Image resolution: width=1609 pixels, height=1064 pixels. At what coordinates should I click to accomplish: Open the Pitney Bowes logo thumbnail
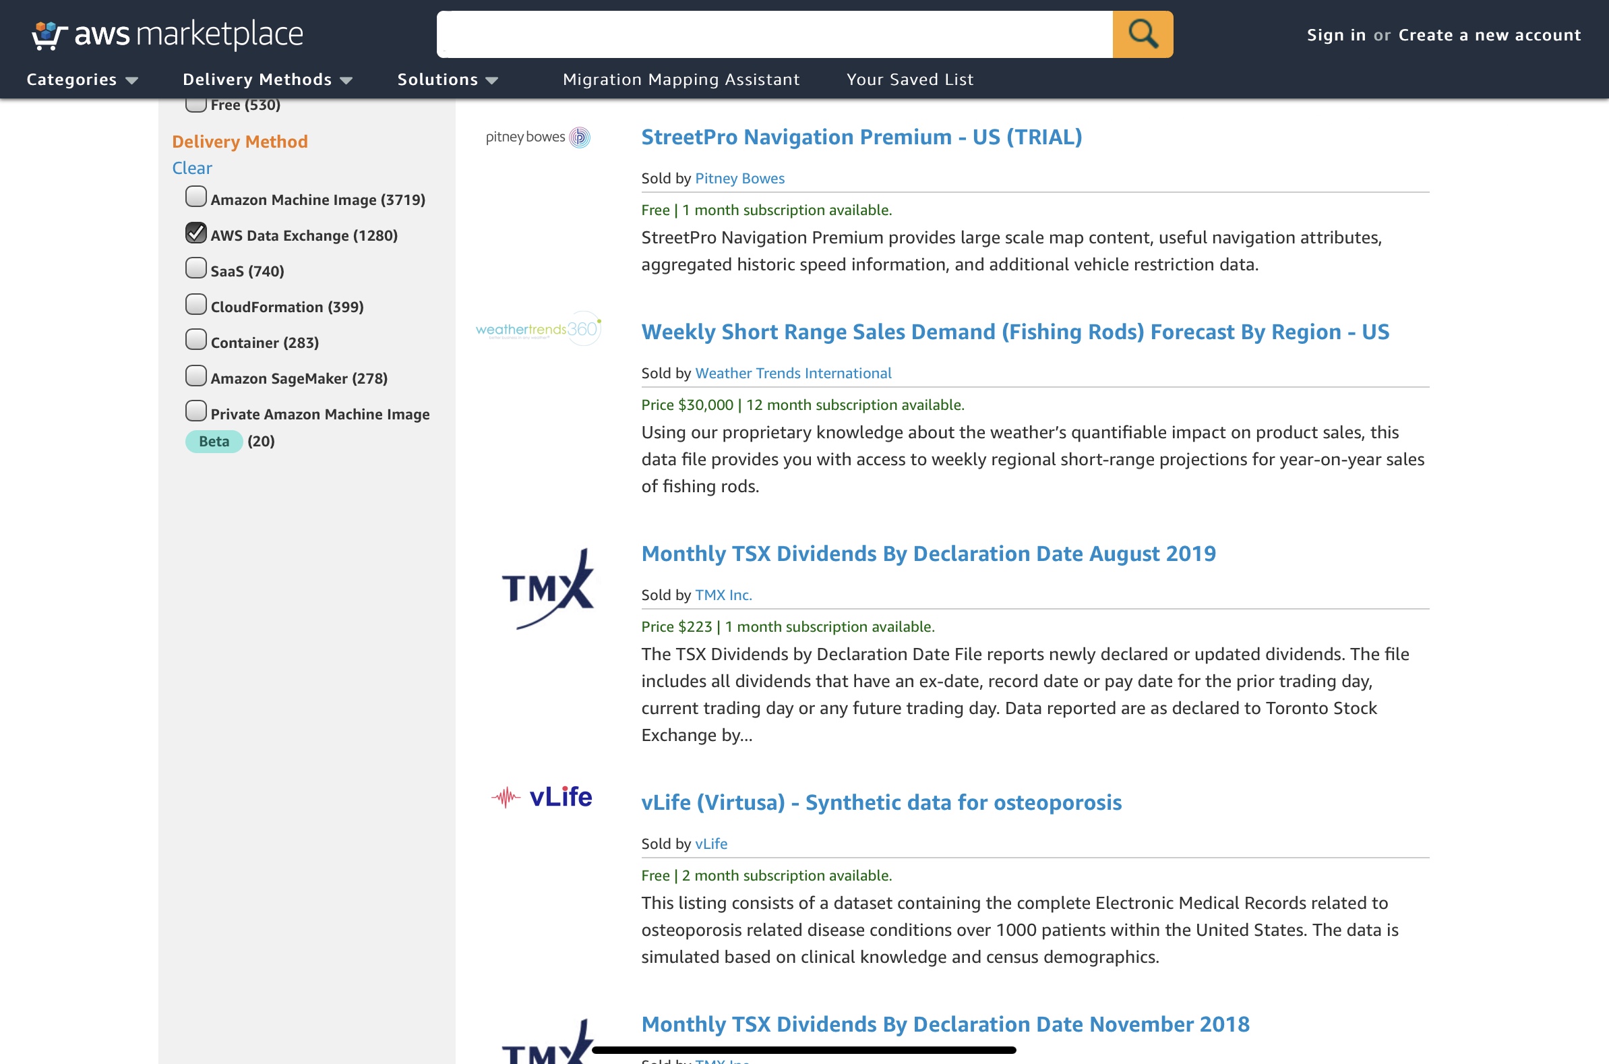(538, 137)
